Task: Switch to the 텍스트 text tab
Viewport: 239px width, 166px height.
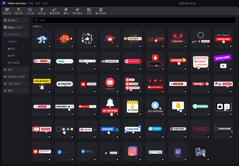Action: point(18,11)
